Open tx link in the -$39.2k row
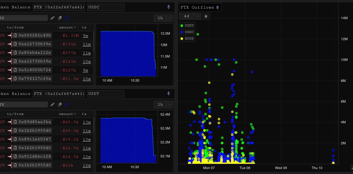Viewport: 353px width, 174px height. tap(87, 139)
